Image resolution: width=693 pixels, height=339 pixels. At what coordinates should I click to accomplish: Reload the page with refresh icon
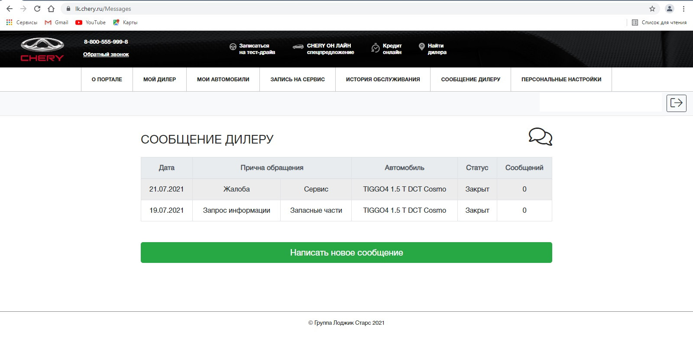click(37, 9)
